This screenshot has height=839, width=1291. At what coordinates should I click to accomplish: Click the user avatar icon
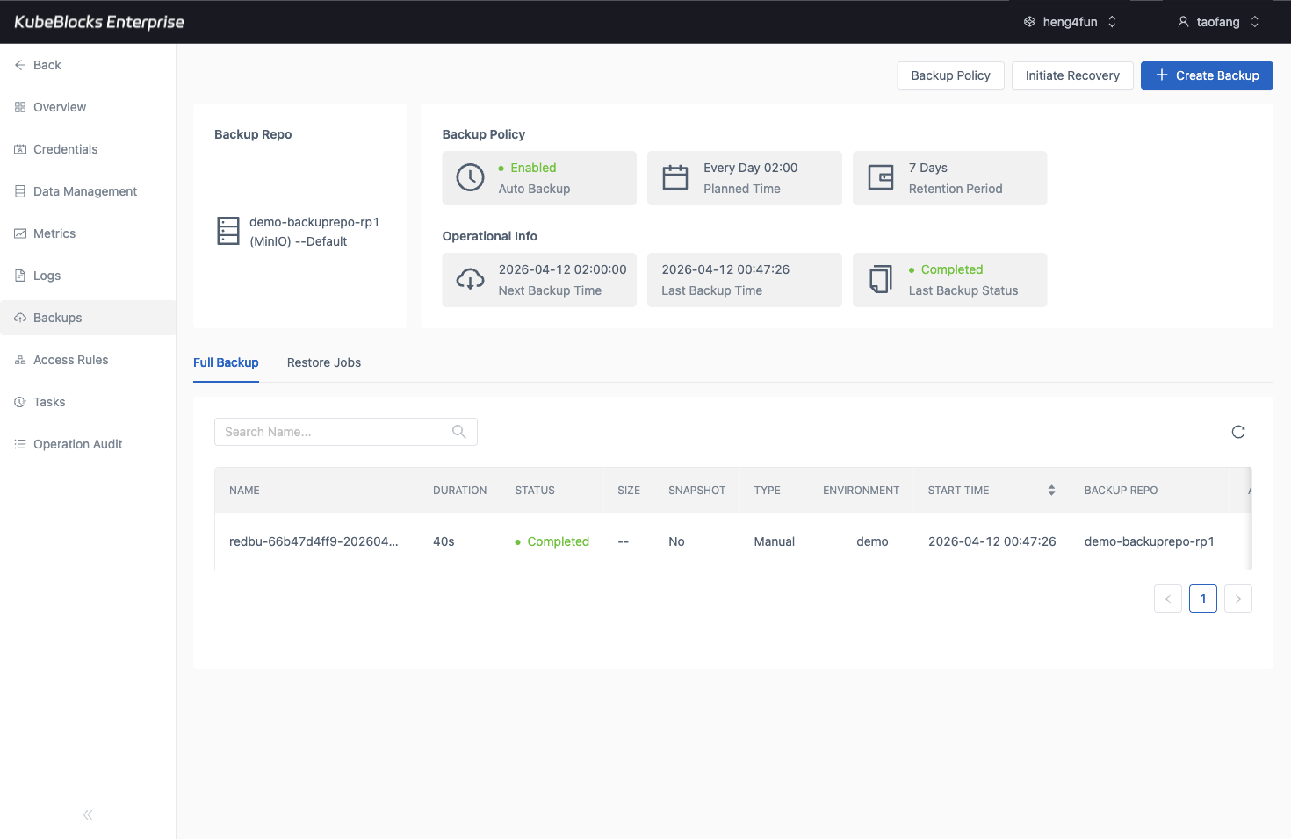click(x=1184, y=22)
